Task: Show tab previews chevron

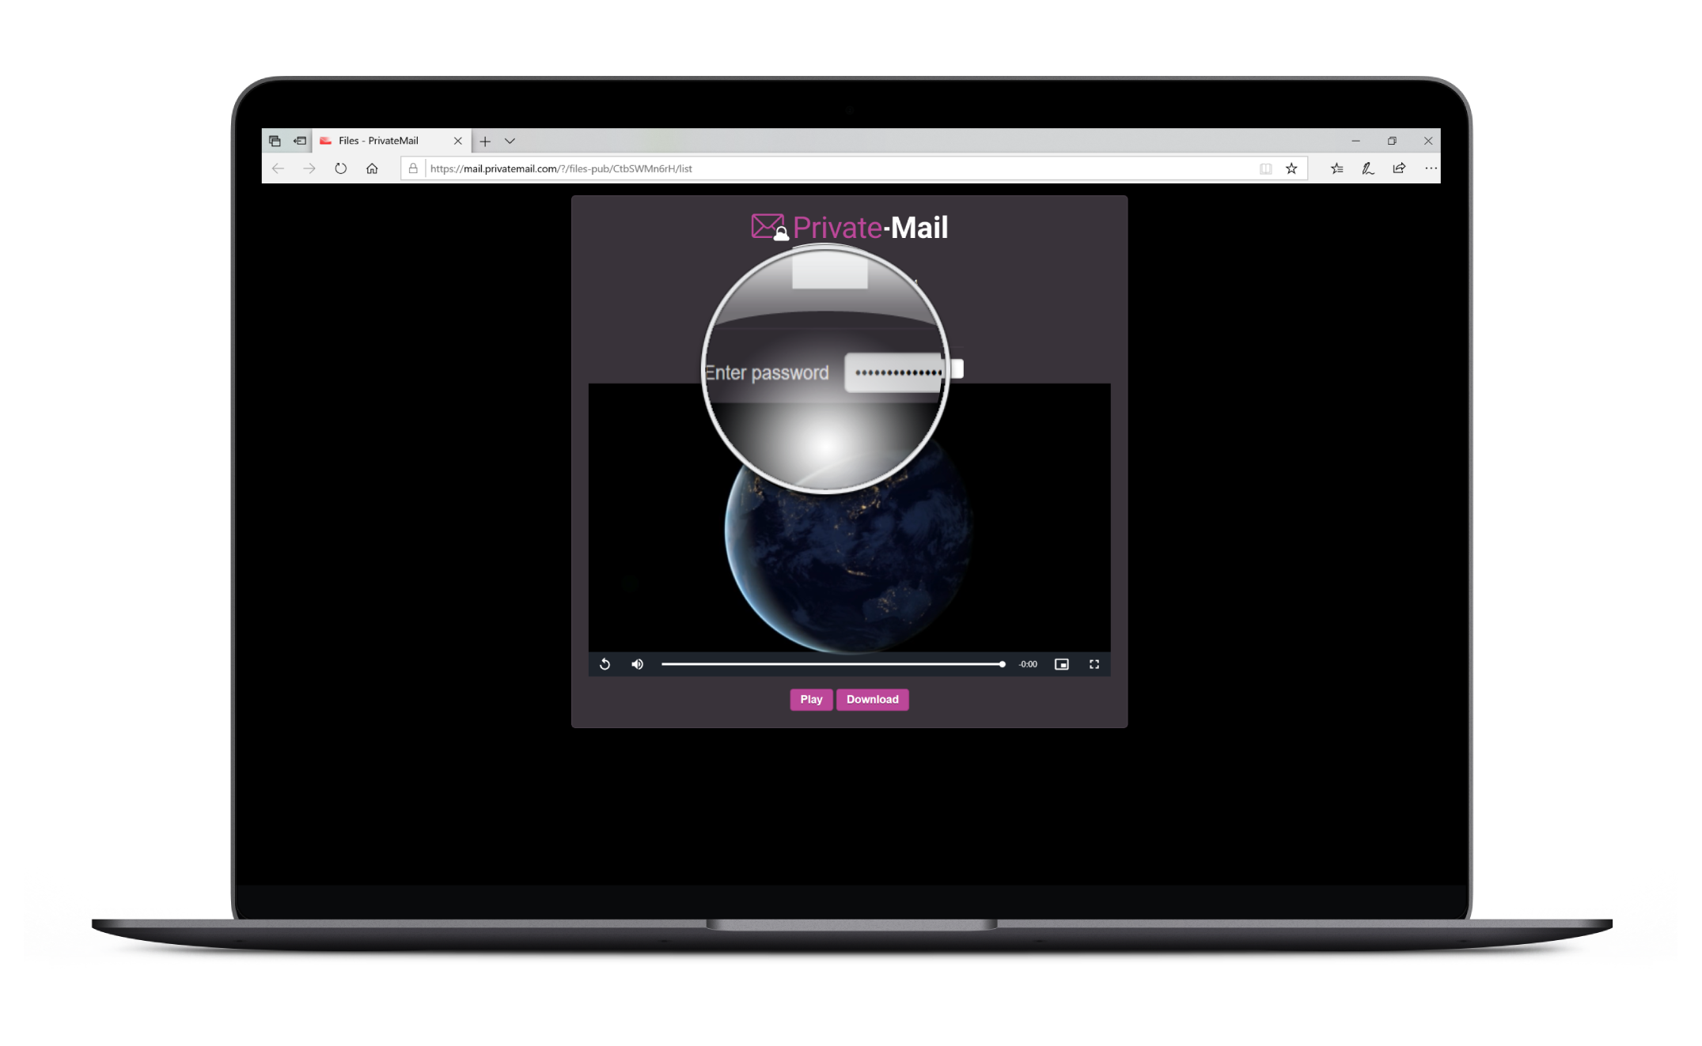Action: pos(510,141)
